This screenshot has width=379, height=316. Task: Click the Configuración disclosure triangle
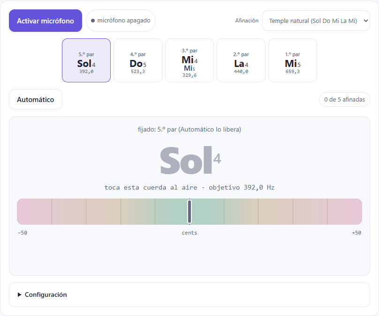point(19,295)
